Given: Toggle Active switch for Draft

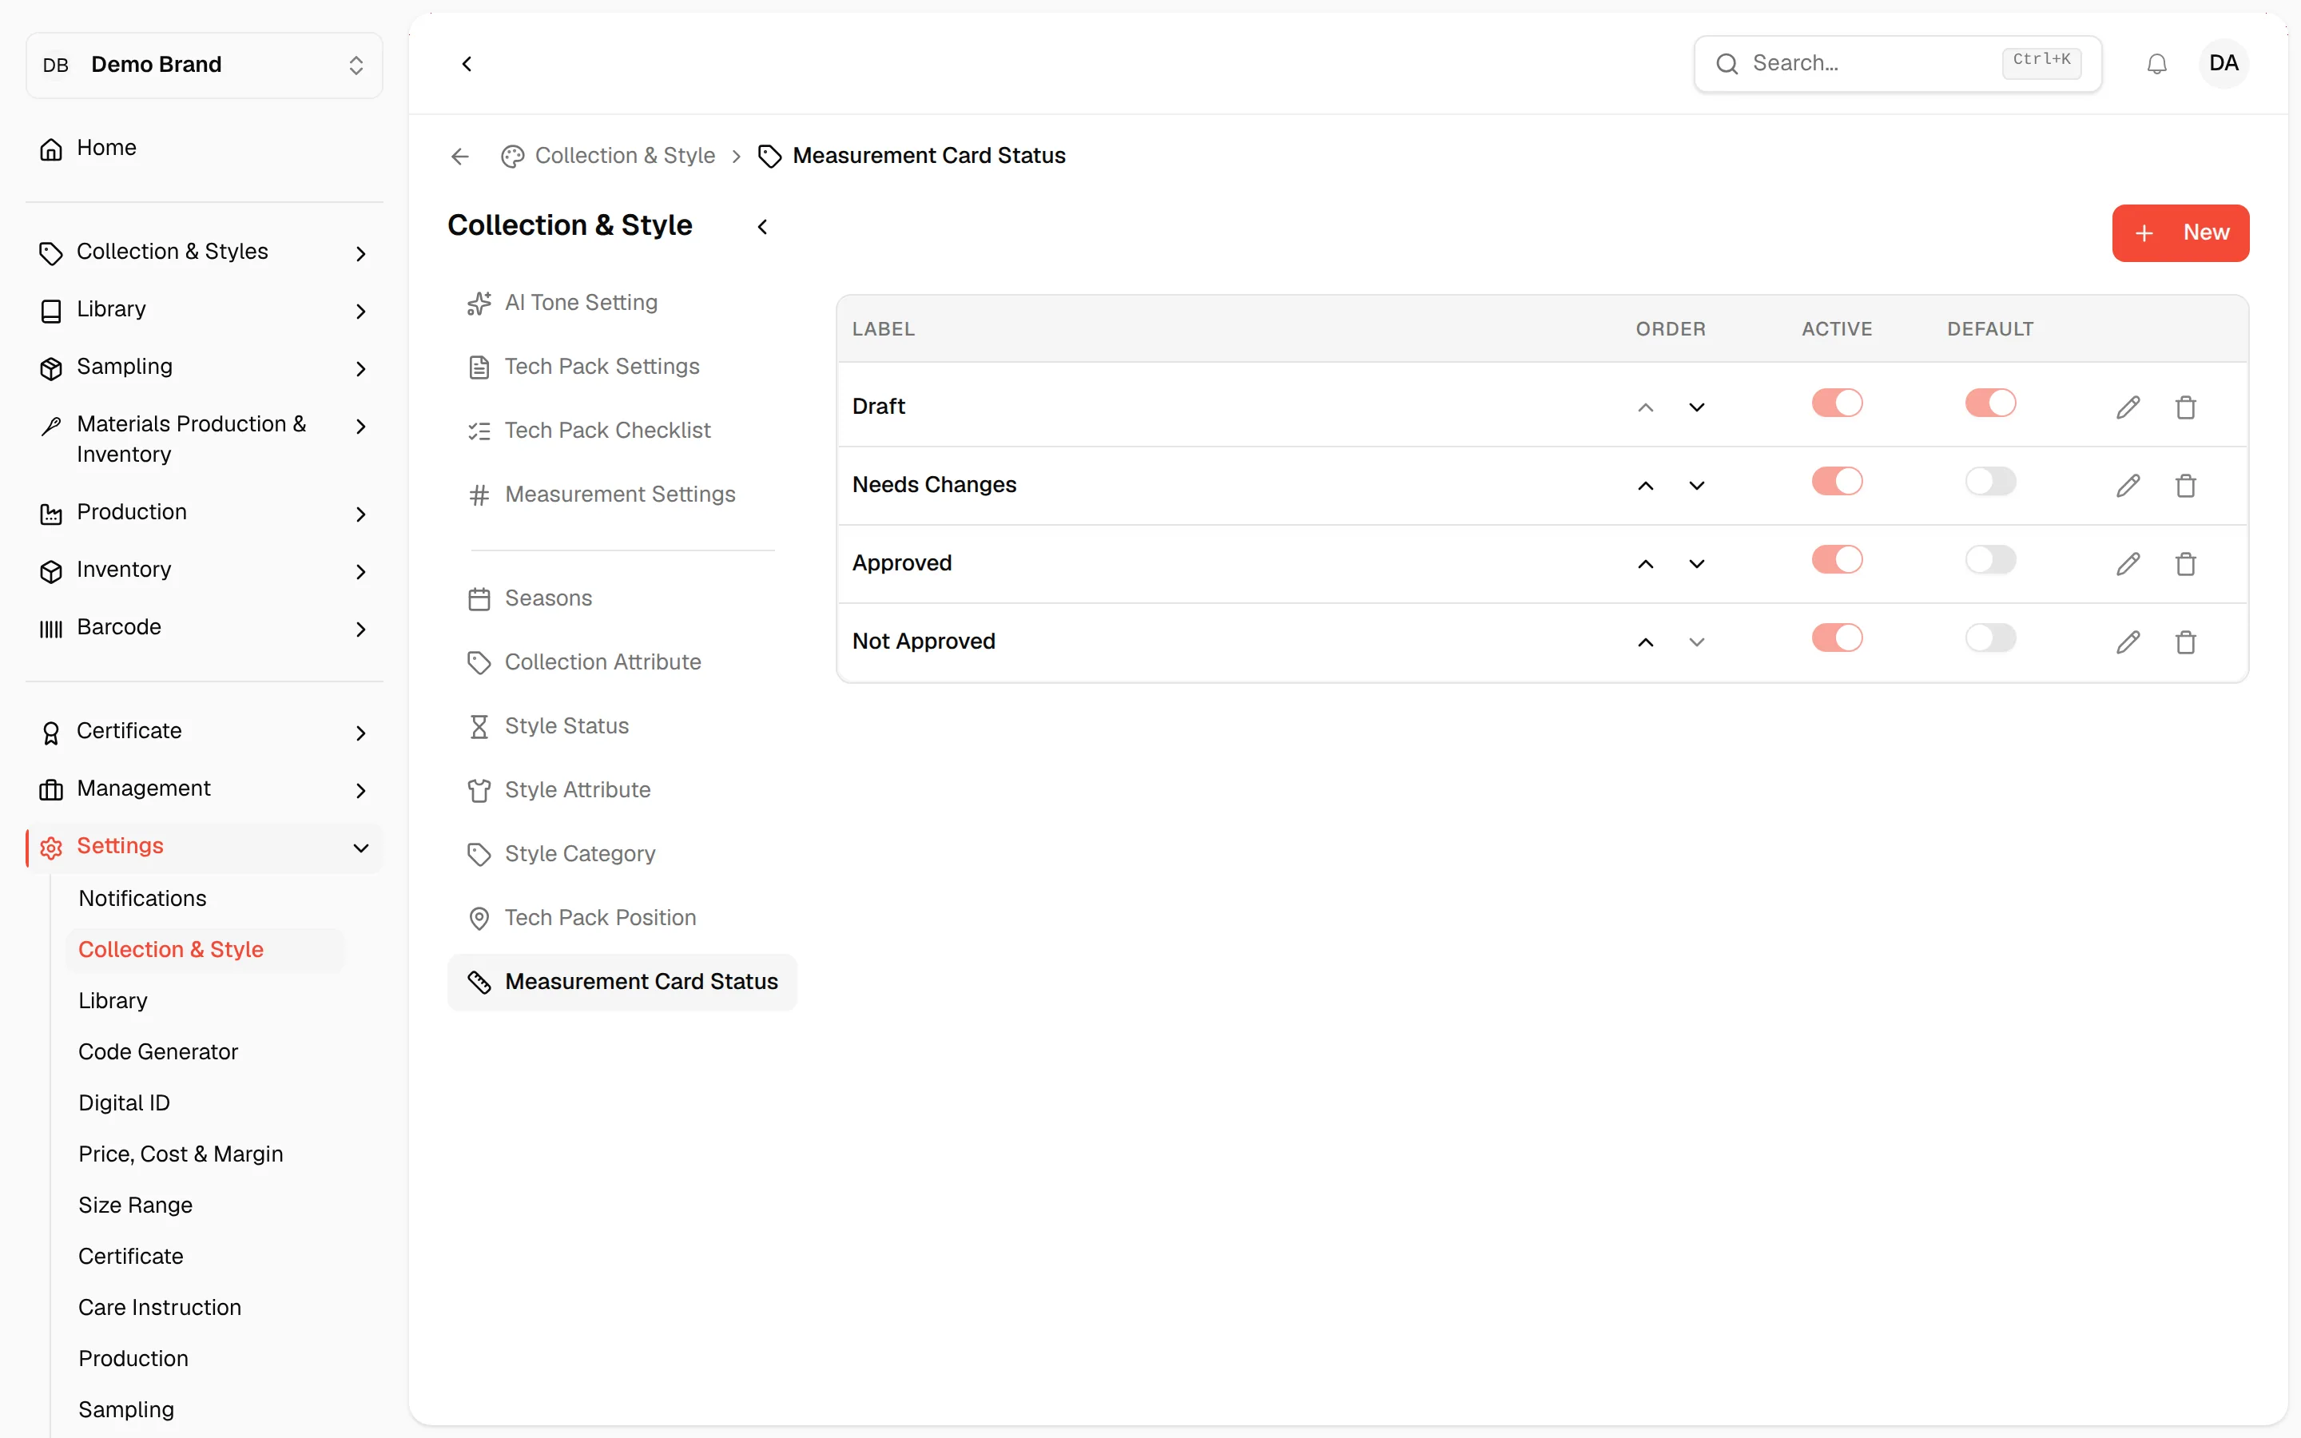Looking at the screenshot, I should coord(1837,403).
